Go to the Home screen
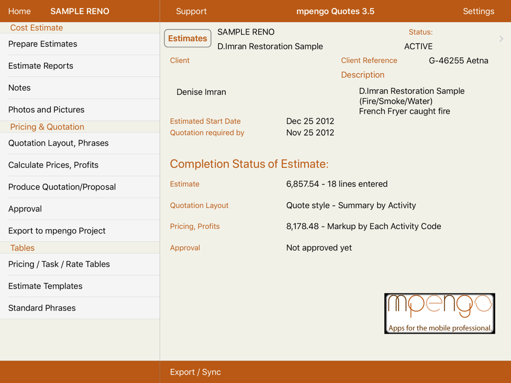 click(x=19, y=11)
